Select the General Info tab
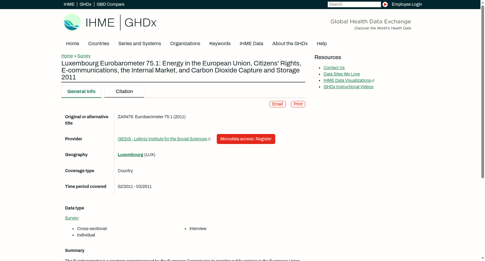485x261 pixels. (81, 92)
